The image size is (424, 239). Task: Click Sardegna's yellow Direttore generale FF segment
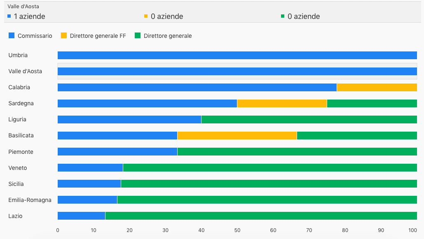pos(282,103)
